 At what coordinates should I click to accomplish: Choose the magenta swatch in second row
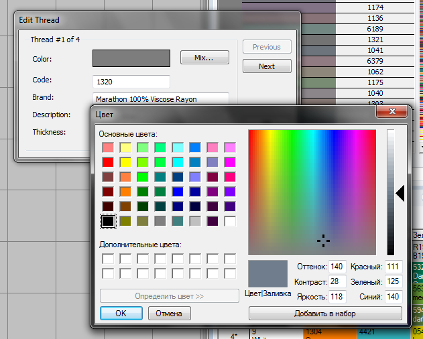[230, 161]
